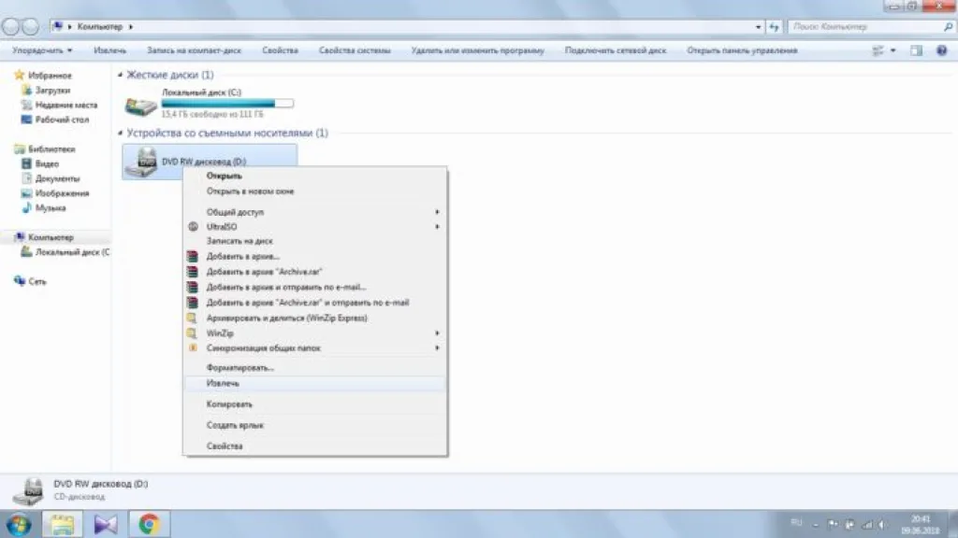Viewport: 958px width, 538px height.
Task: Toggle the preview pane icon
Action: point(916,50)
